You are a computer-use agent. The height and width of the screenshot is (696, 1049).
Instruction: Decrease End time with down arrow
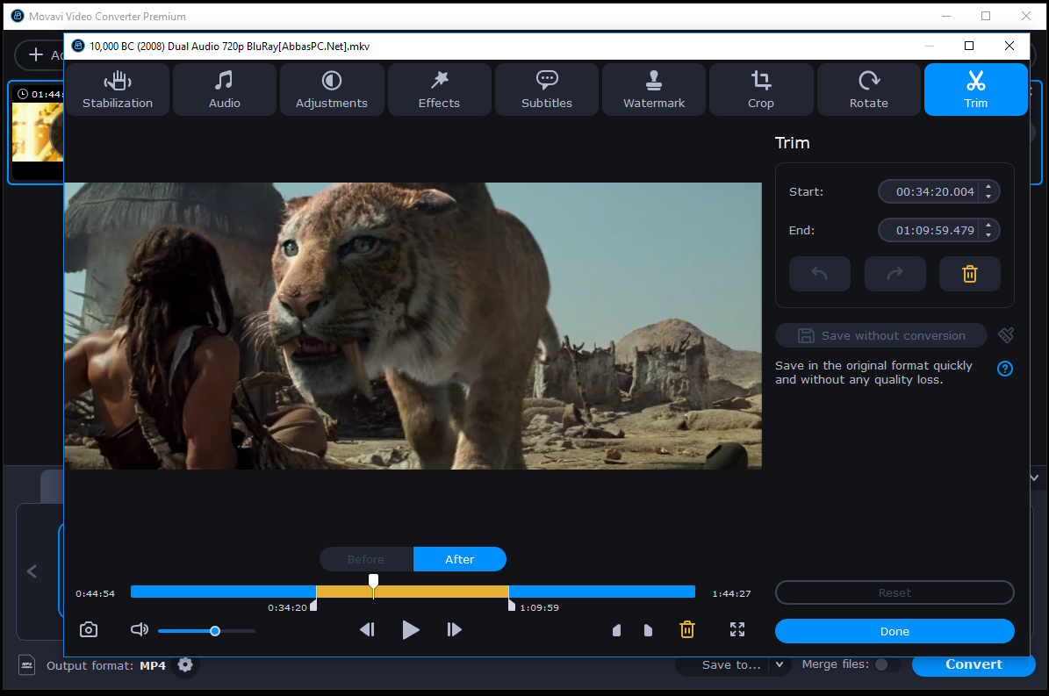pos(988,235)
